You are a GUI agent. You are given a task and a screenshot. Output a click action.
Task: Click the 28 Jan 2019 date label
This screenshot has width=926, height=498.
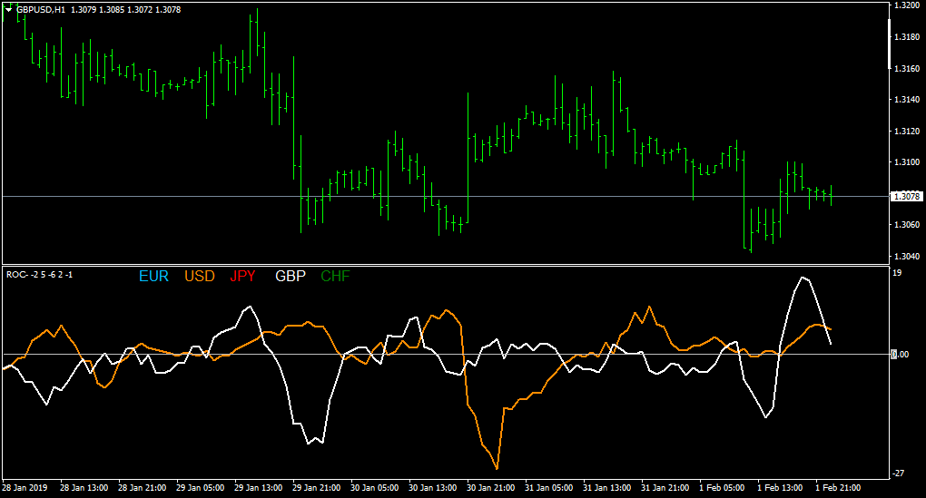tap(25, 488)
